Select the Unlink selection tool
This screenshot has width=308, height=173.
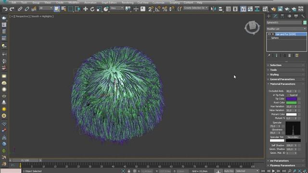[x=27, y=9]
